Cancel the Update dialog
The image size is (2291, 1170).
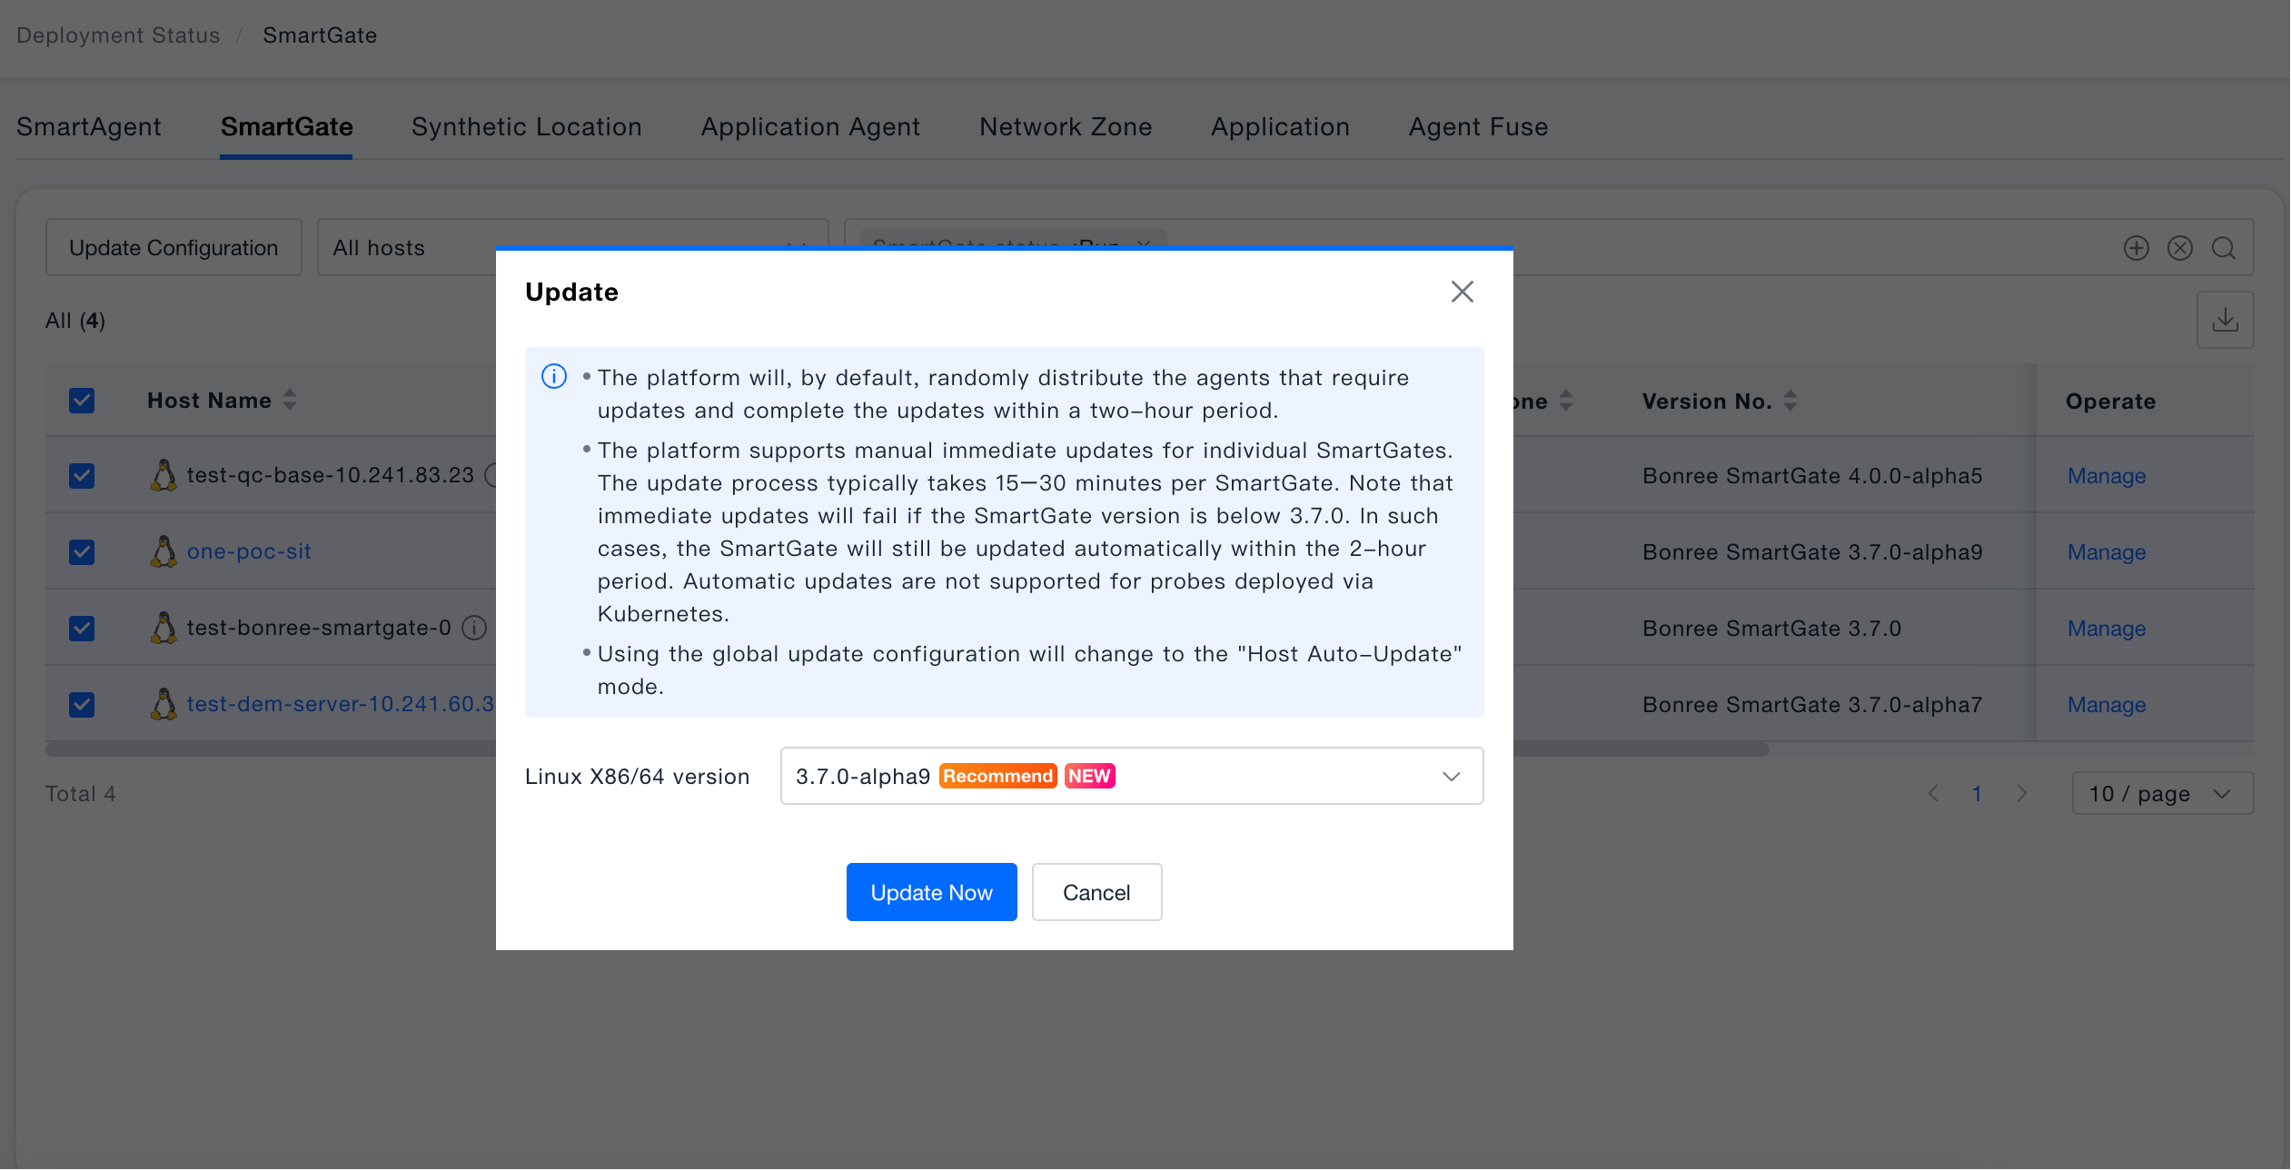pyautogui.click(x=1096, y=892)
